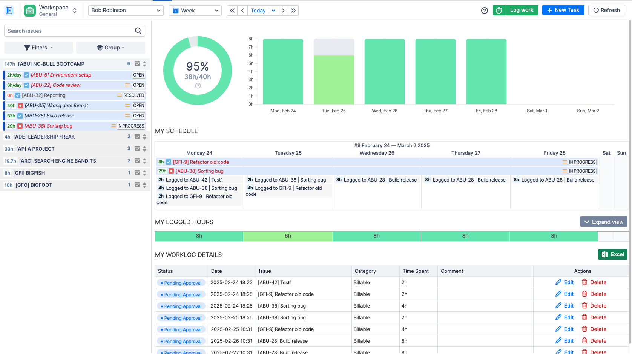The height and width of the screenshot is (354, 632).
Task: Click the search magnifier icon
Action: 138,31
